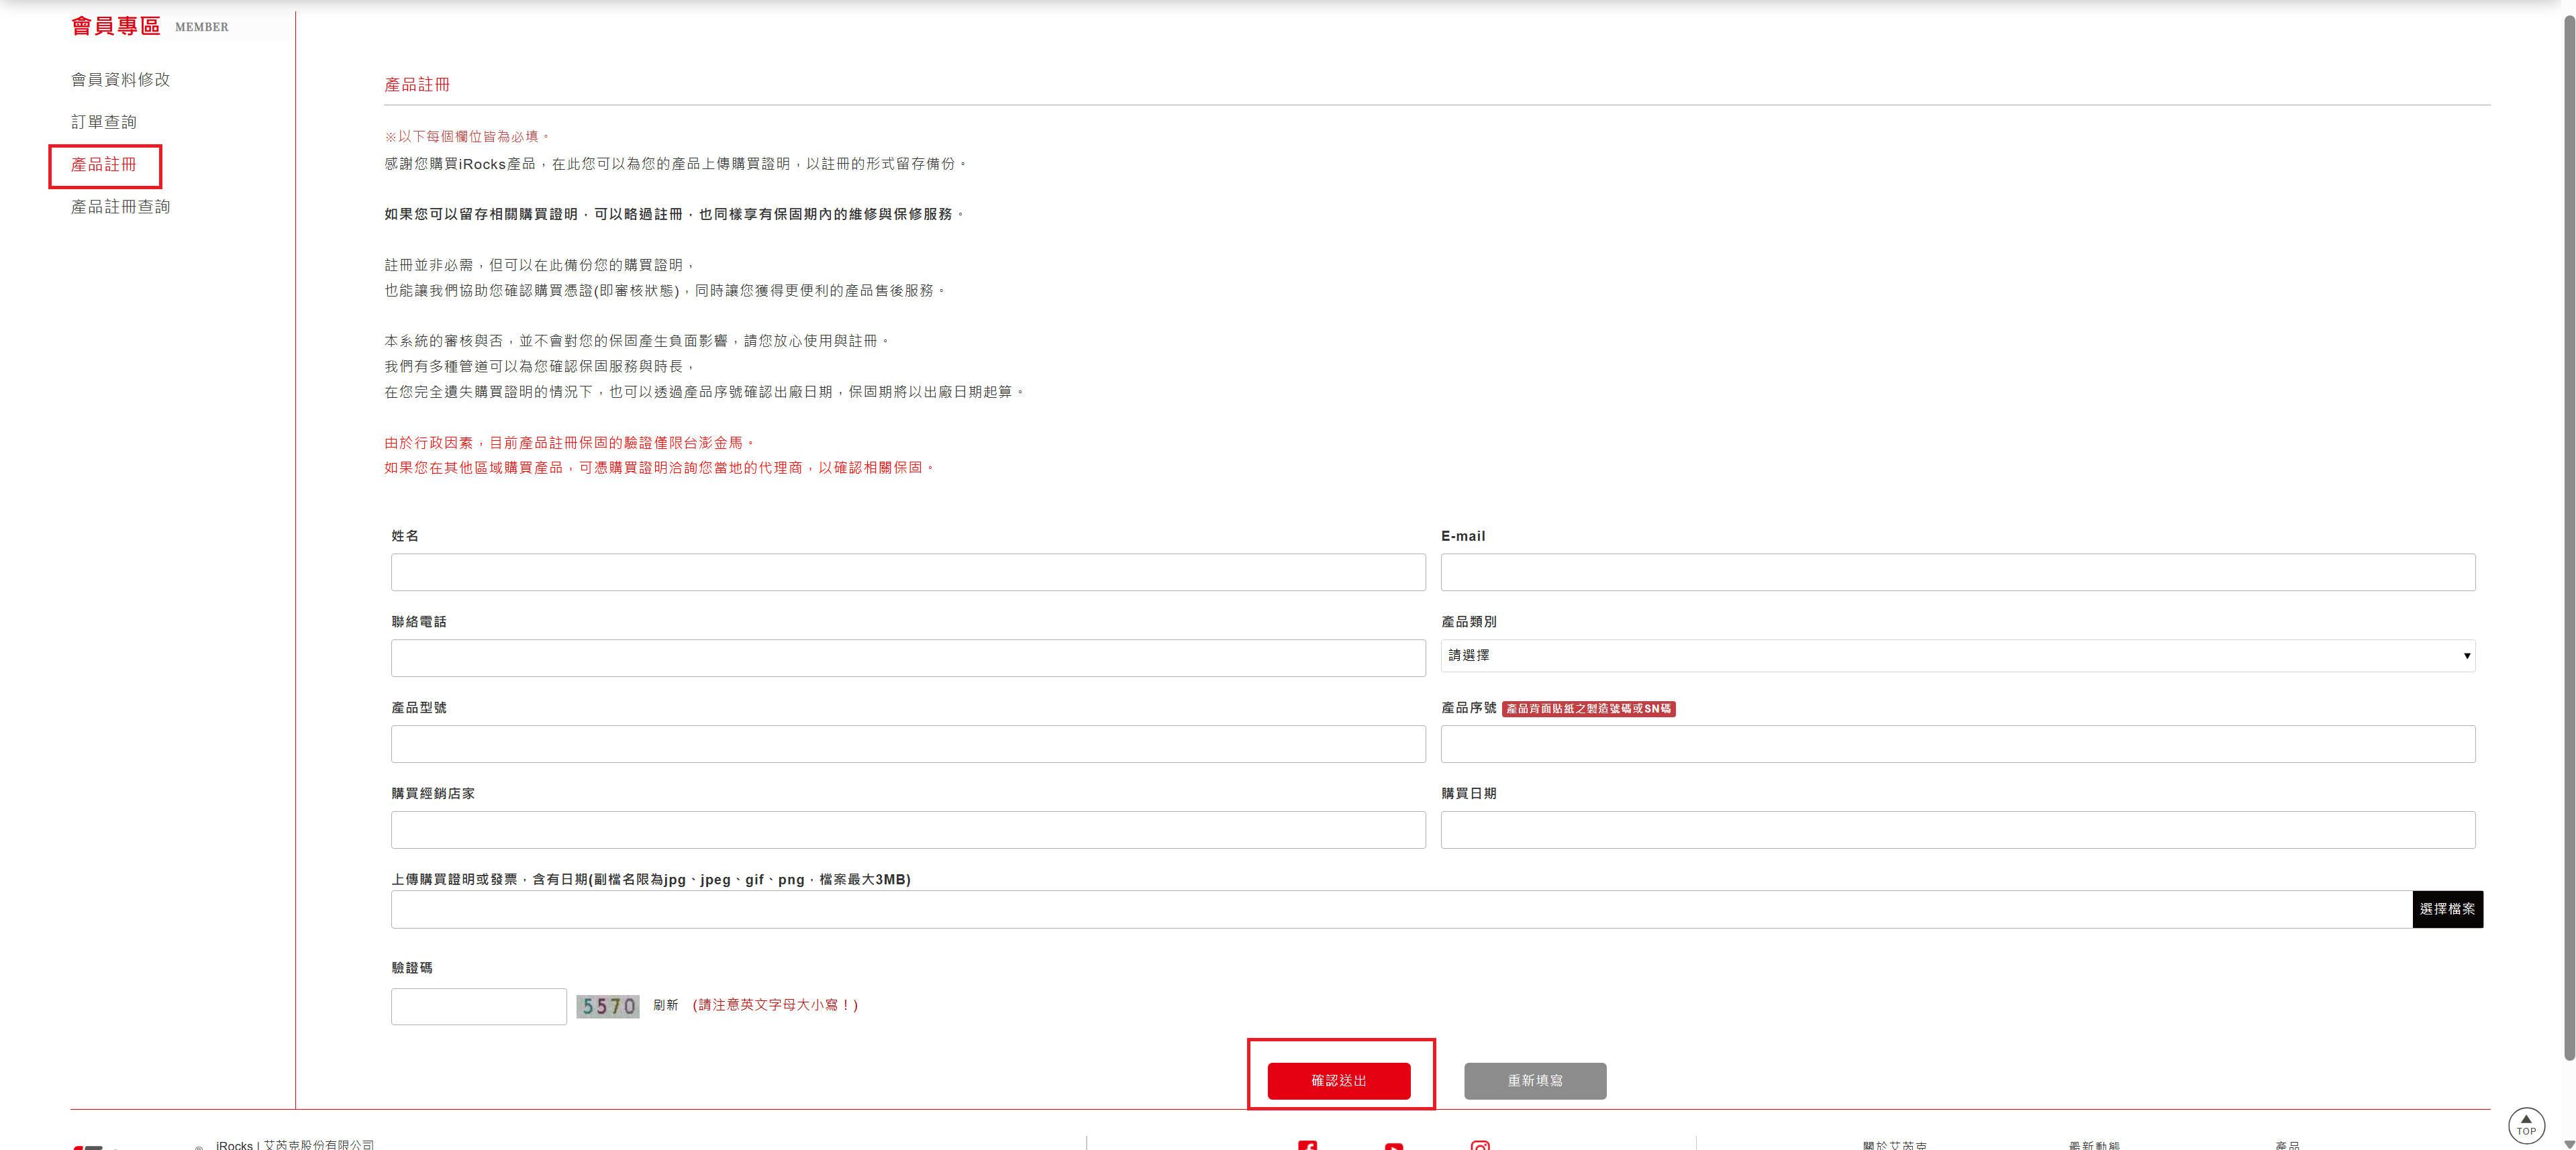The width and height of the screenshot is (2576, 1150).
Task: Click the 姓名 input field
Action: pyautogui.click(x=907, y=572)
